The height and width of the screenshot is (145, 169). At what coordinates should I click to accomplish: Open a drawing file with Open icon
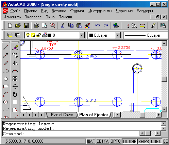18,25
